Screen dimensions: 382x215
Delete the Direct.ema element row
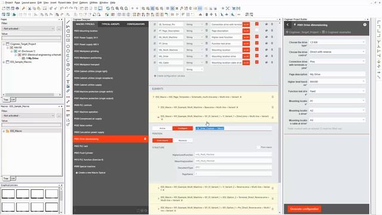[x=273, y=118]
